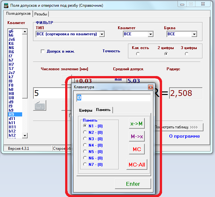
Task: Select highlighted H9 in the list
Action: [15, 115]
